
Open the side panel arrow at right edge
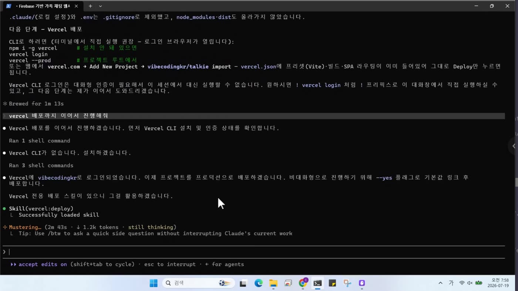[514, 146]
